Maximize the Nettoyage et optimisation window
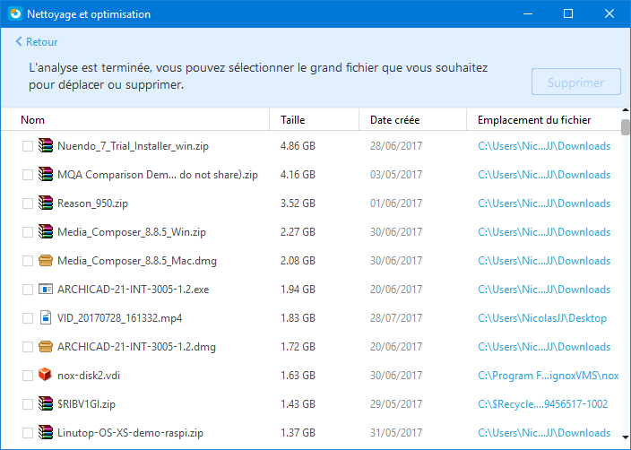 [568, 13]
